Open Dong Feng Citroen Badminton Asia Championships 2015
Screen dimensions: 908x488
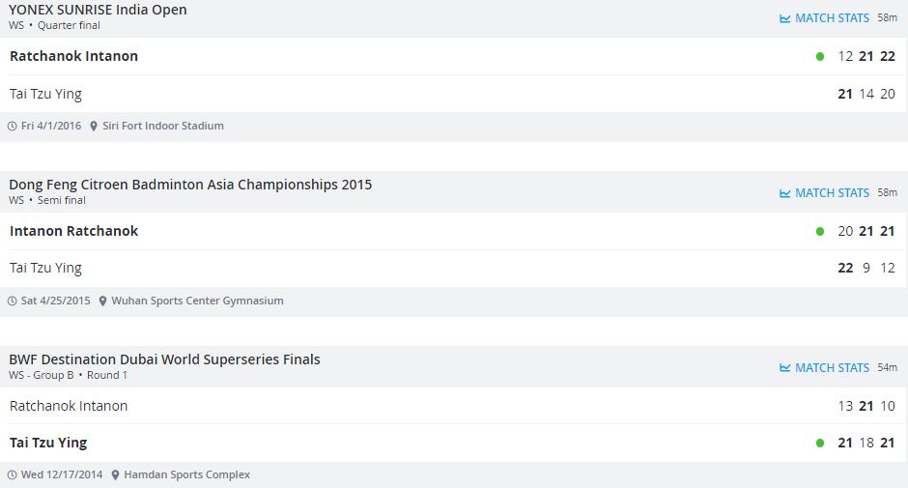[190, 185]
